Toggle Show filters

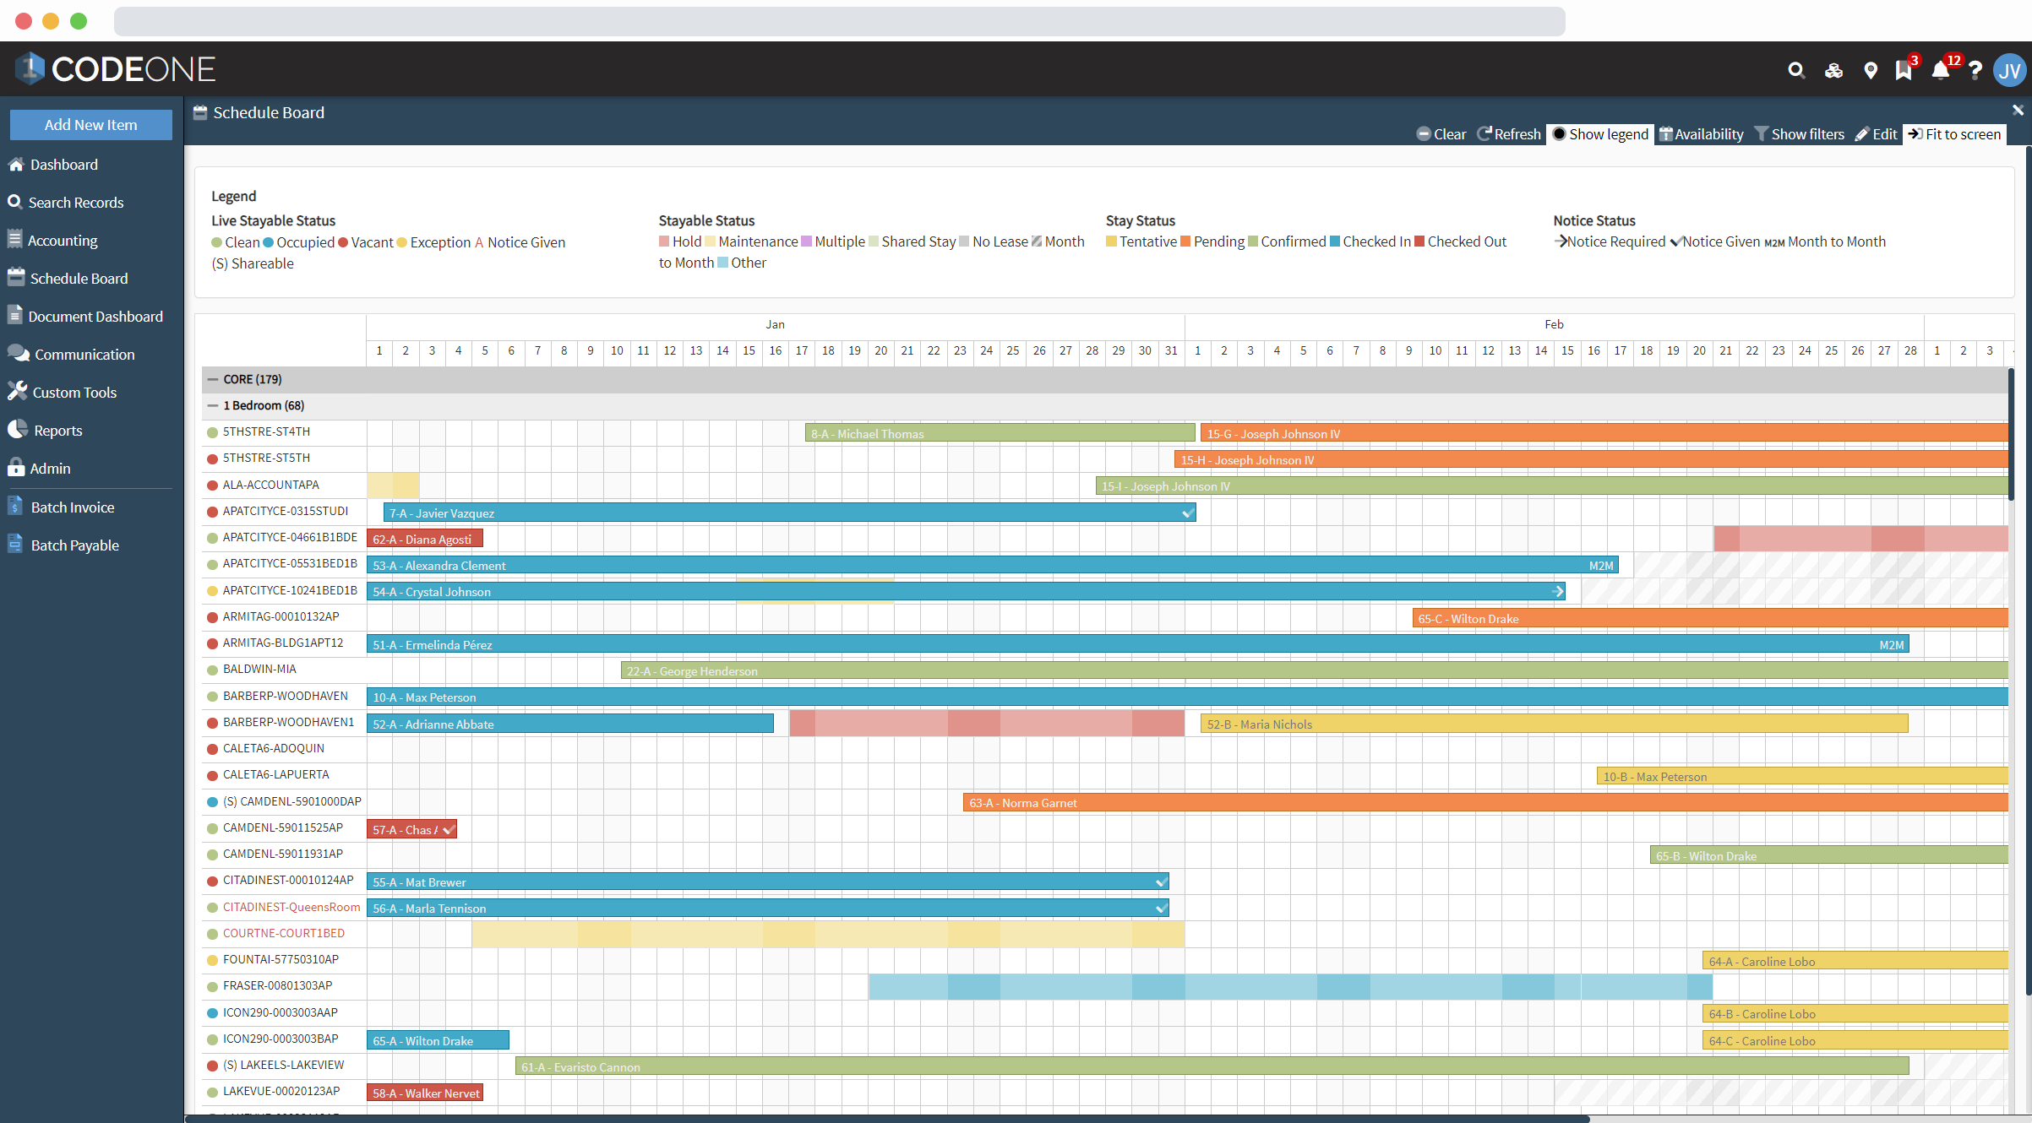(x=1800, y=134)
